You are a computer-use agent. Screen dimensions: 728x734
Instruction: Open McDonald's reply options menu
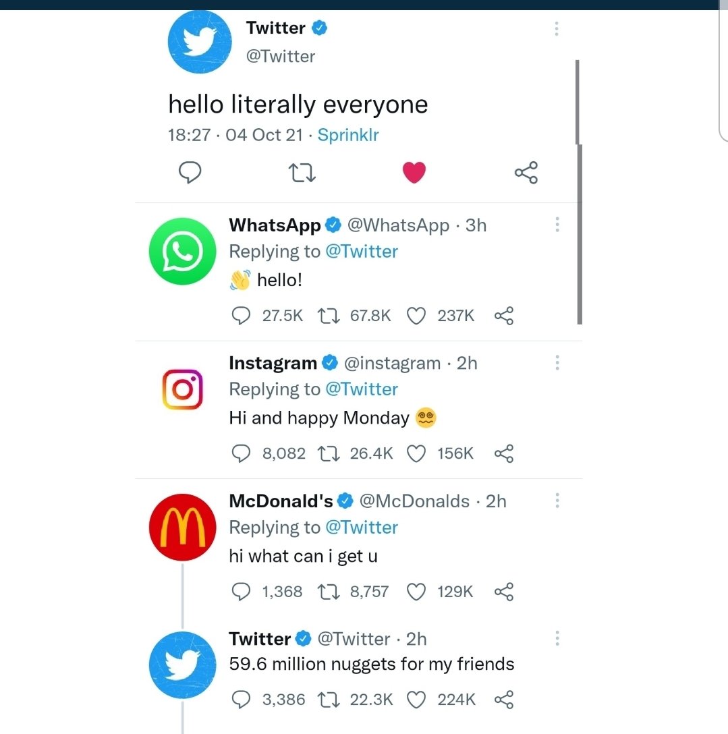(557, 501)
